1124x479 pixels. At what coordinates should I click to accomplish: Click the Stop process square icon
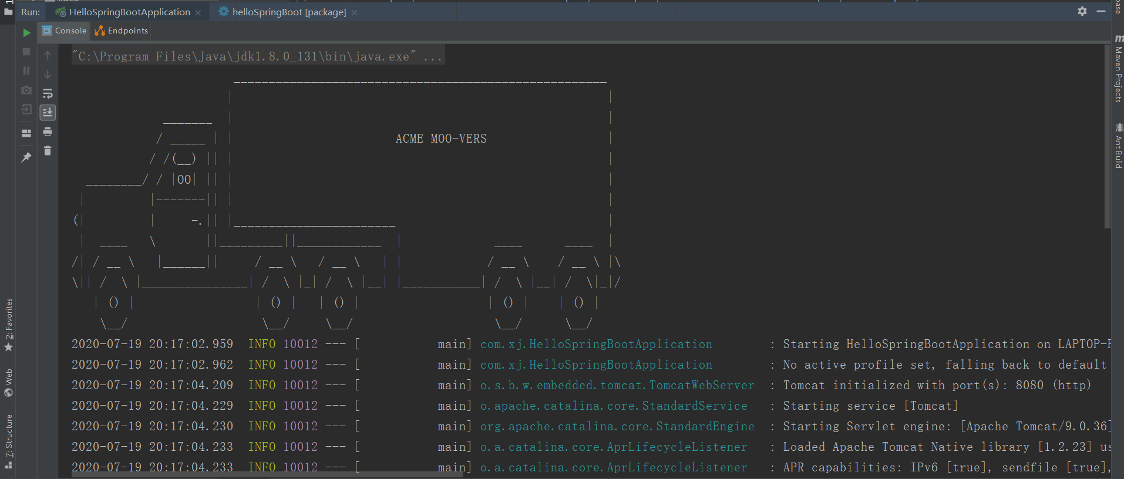click(x=26, y=52)
